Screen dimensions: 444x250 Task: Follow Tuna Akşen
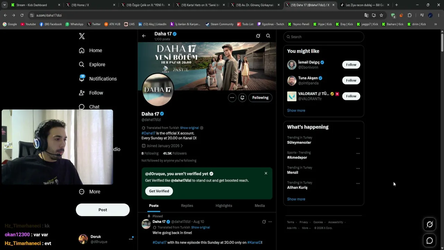(x=351, y=80)
